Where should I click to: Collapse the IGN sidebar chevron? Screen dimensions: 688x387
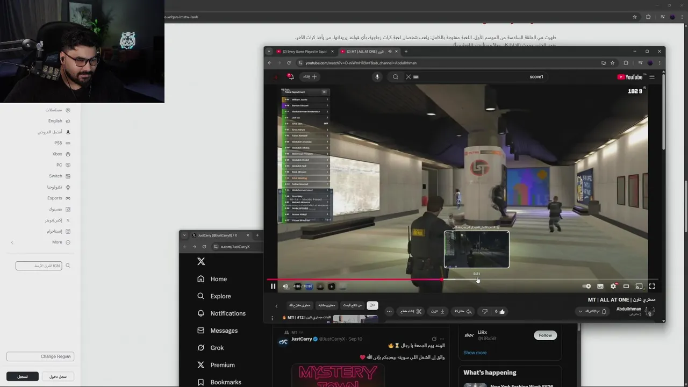(x=12, y=242)
